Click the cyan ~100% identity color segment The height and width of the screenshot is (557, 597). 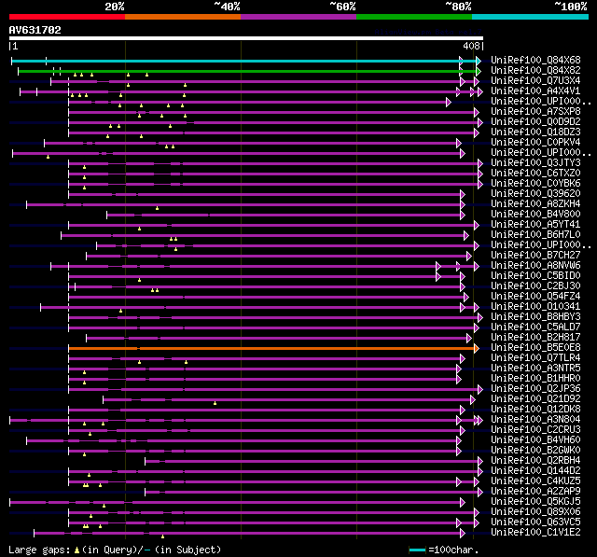click(x=531, y=17)
